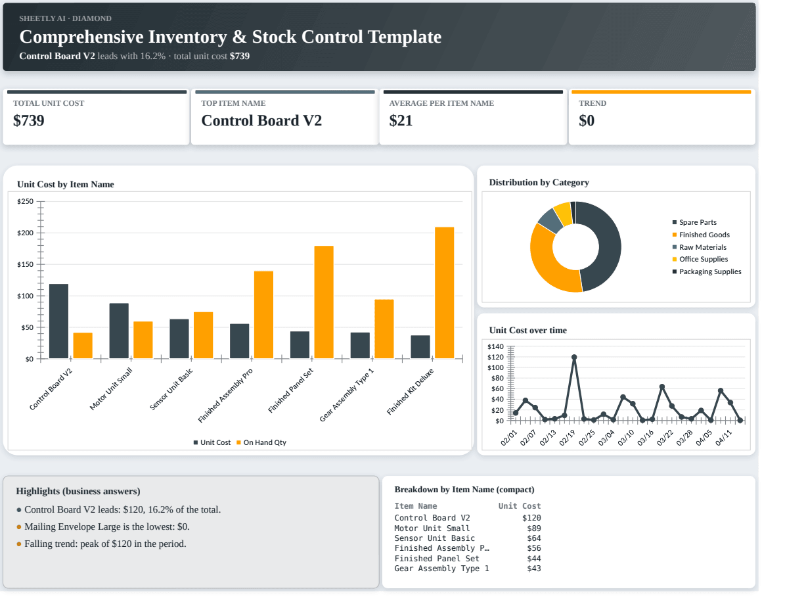The image size is (806, 606).
Task: Click the On Hand Qty legend marker
Action: coord(239,443)
